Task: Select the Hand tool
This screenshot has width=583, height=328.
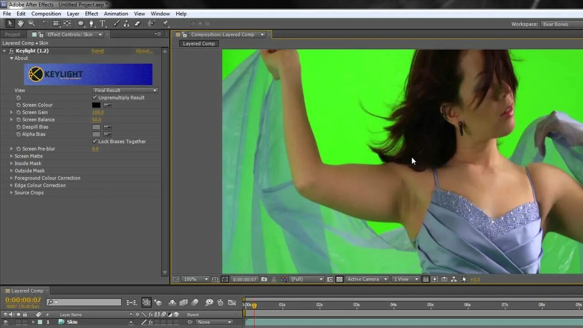Action: [x=20, y=23]
